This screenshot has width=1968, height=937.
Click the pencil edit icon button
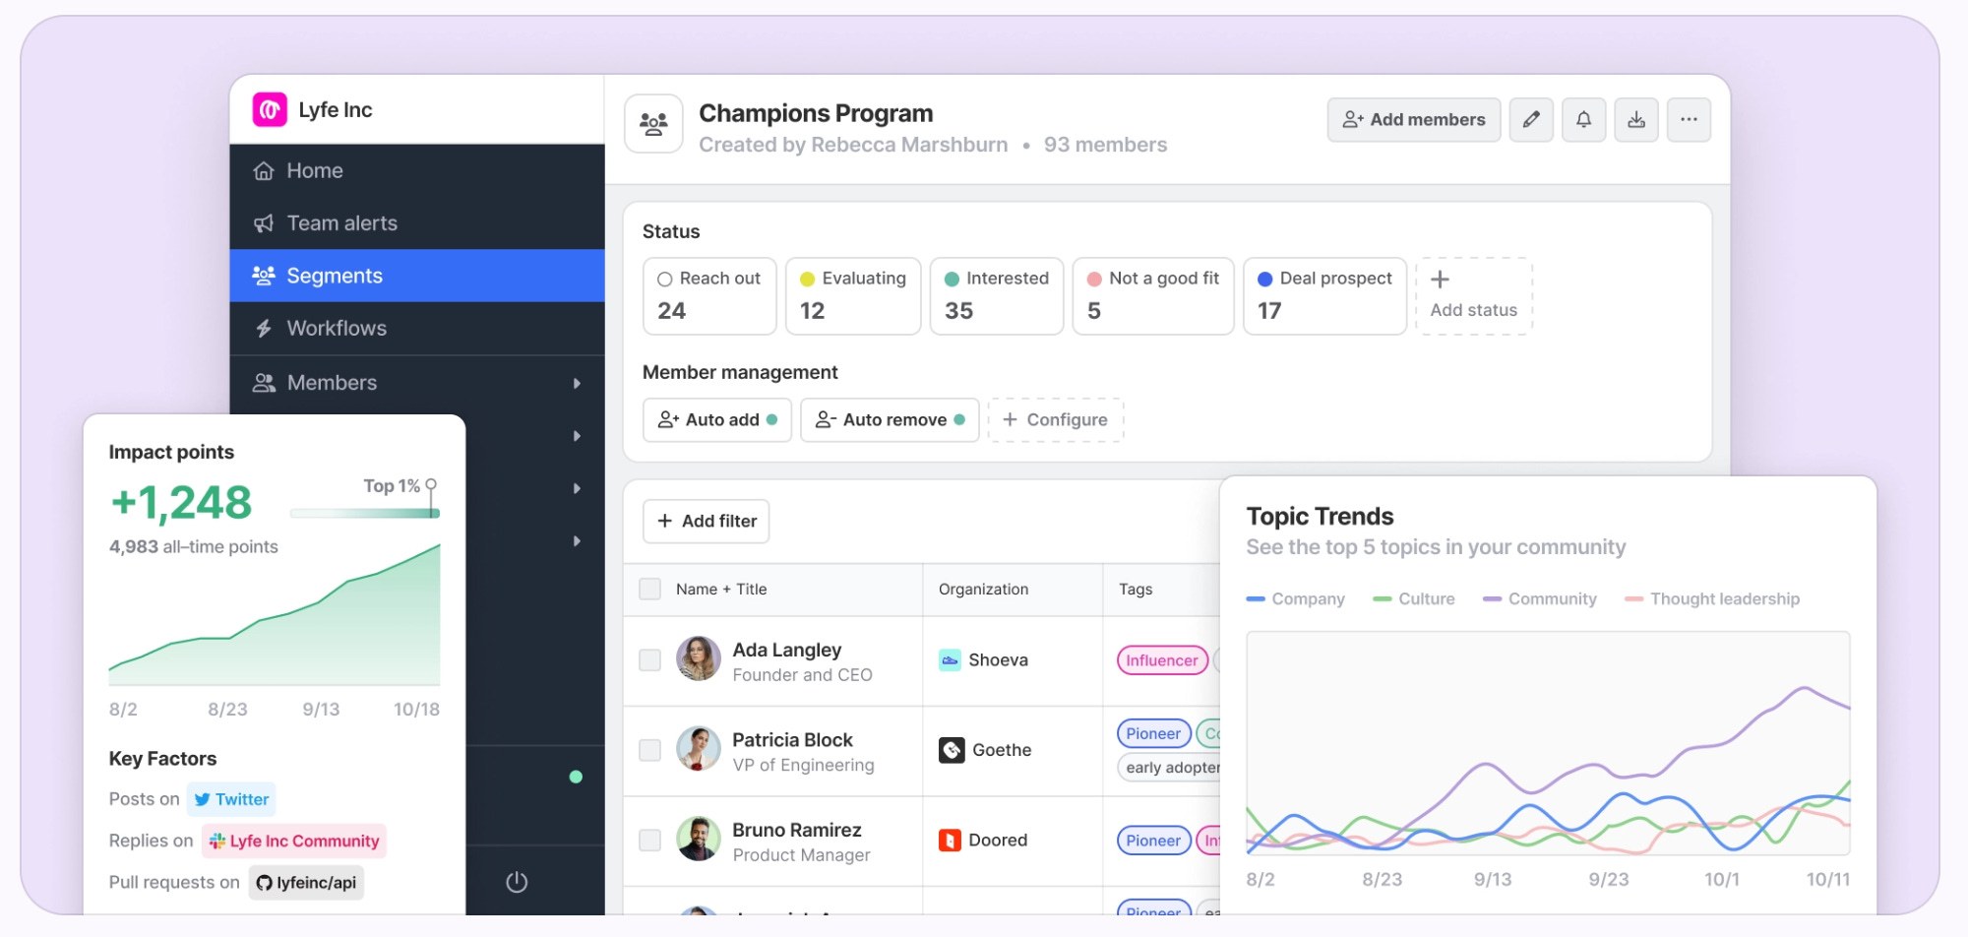click(x=1531, y=120)
